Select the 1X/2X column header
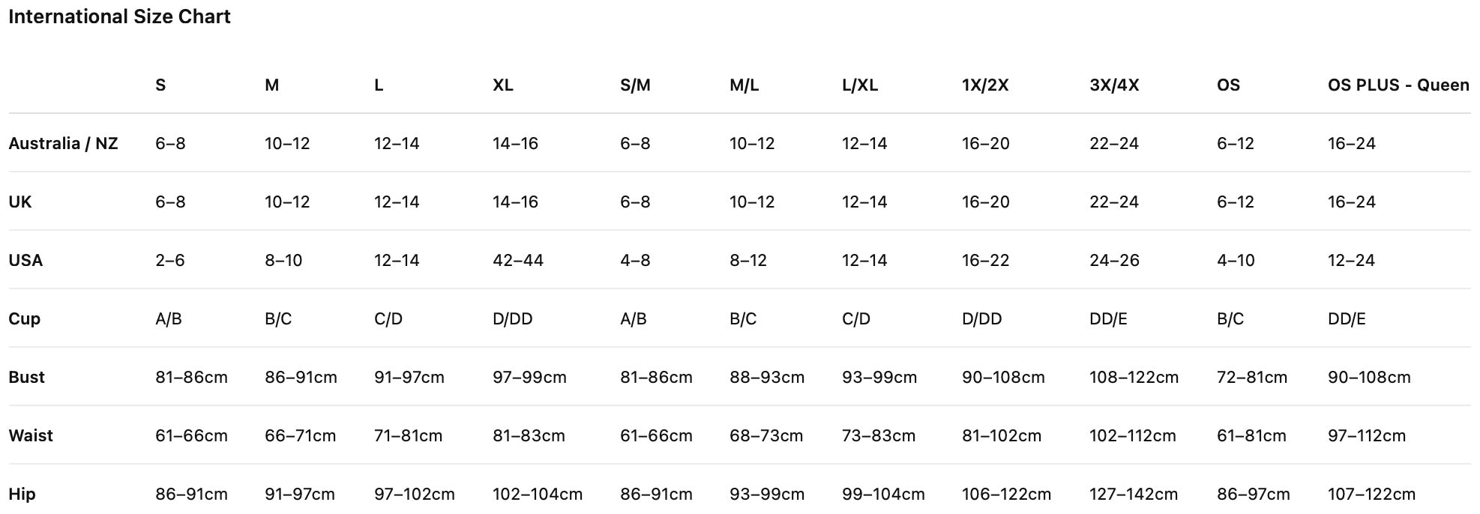The width and height of the screenshot is (1480, 514). pyautogui.click(x=985, y=85)
